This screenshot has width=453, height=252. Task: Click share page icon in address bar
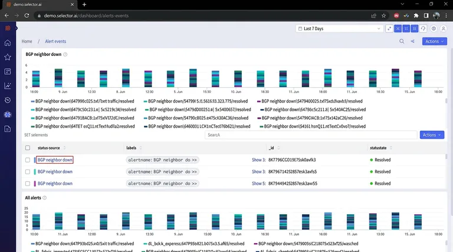pos(373,15)
